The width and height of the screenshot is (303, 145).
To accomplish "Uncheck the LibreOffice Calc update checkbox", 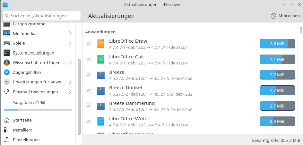I will pyautogui.click(x=88, y=59).
